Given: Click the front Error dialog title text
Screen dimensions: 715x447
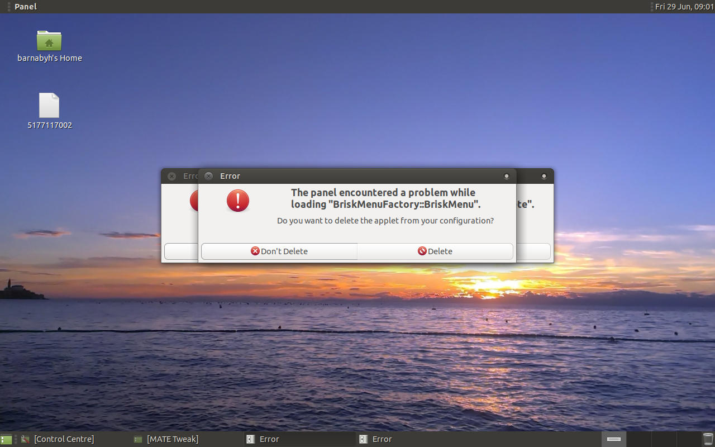Looking at the screenshot, I should click(x=230, y=176).
